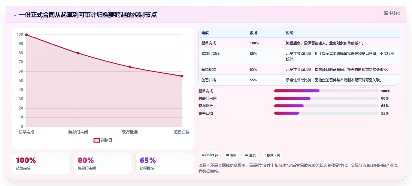Click the y-axis value 50 on chart
Image resolution: width=412 pixels, height=186 pixels.
click(x=21, y=81)
